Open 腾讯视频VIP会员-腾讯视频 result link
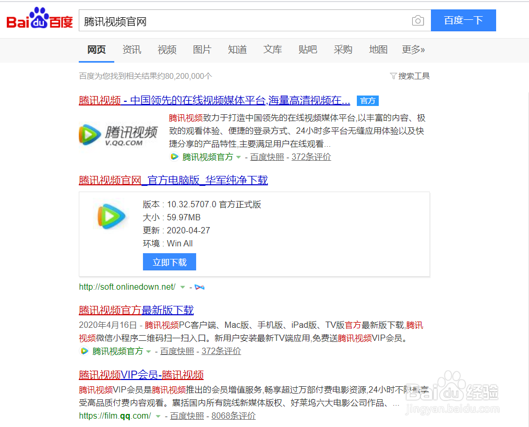 tap(141, 375)
